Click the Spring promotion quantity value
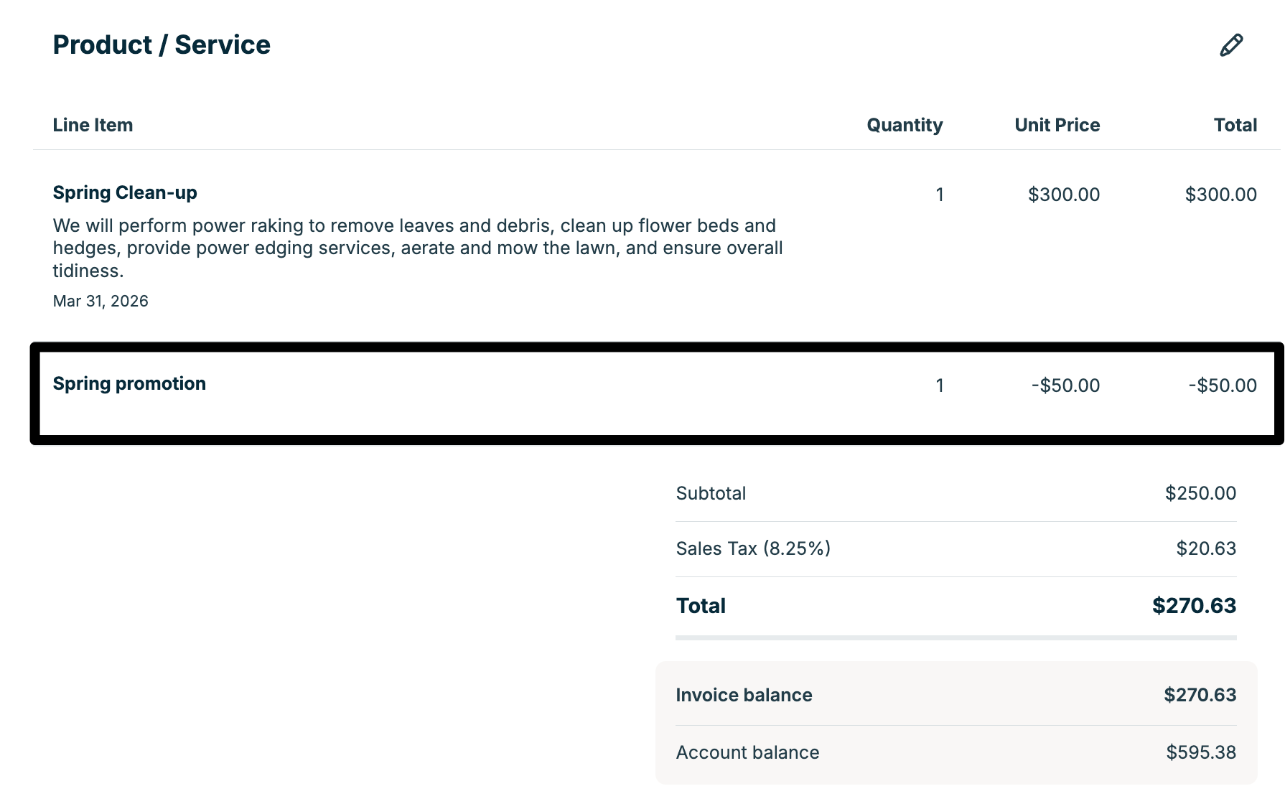This screenshot has width=1285, height=804. pos(939,385)
